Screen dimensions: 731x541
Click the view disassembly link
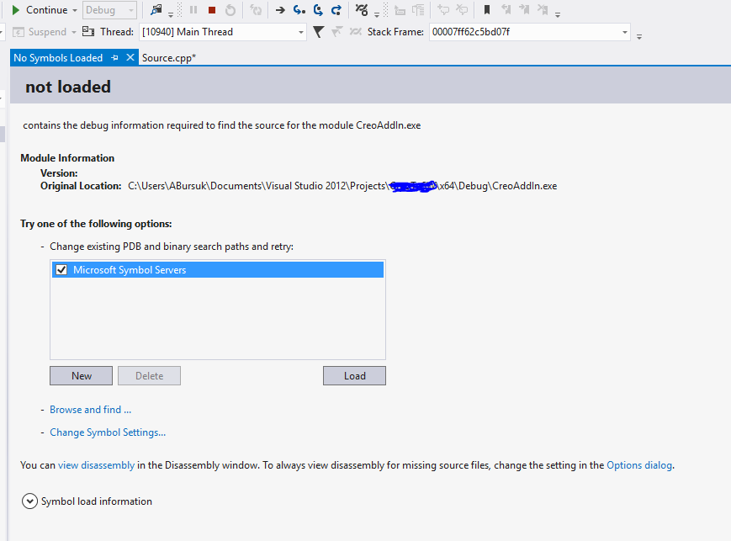pyautogui.click(x=97, y=465)
